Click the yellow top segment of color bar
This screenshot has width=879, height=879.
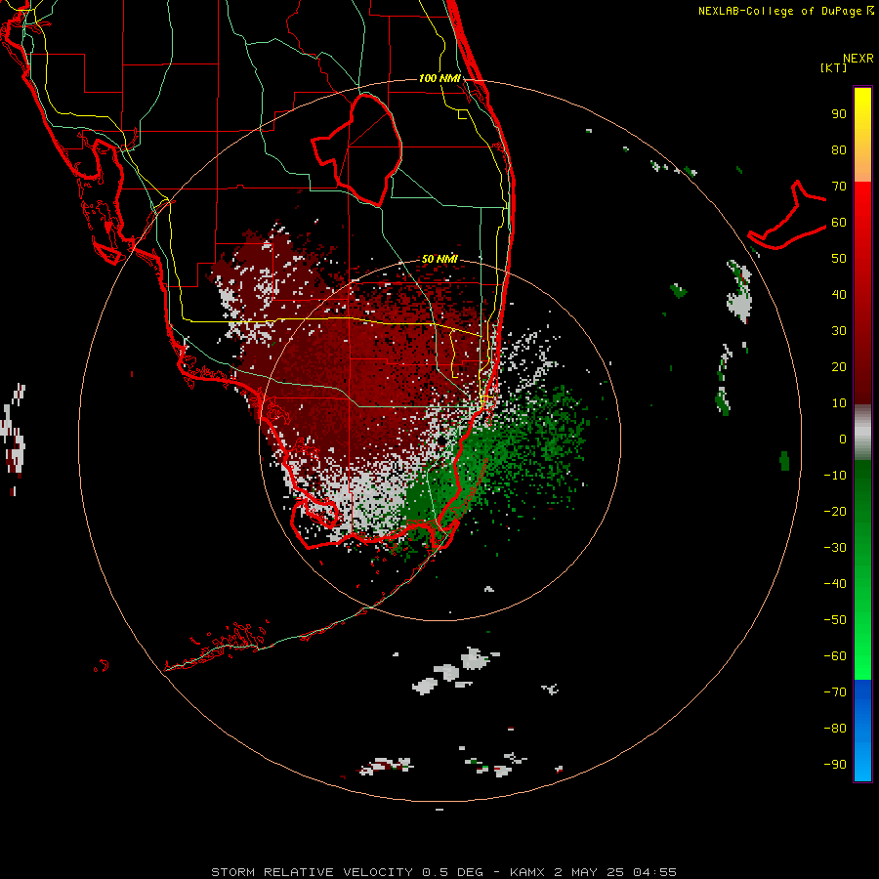862,135
